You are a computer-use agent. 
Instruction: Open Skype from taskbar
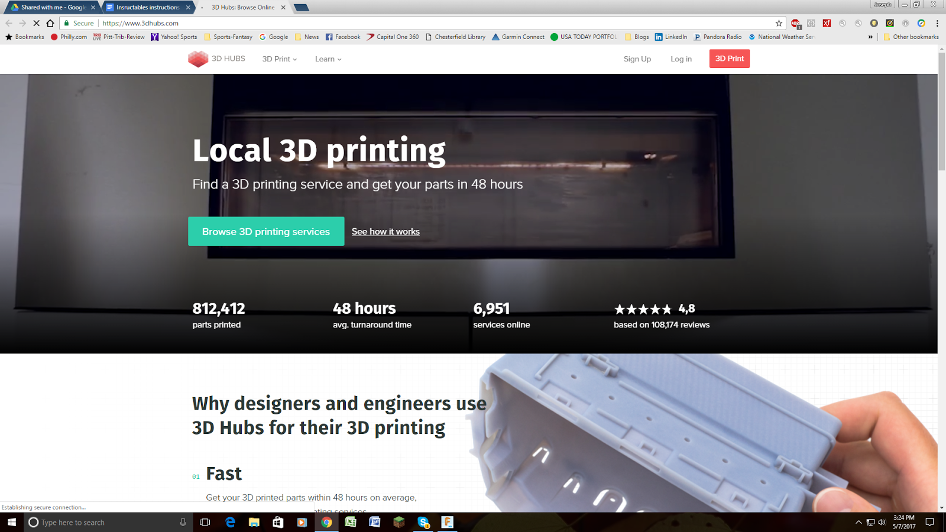pyautogui.click(x=423, y=522)
